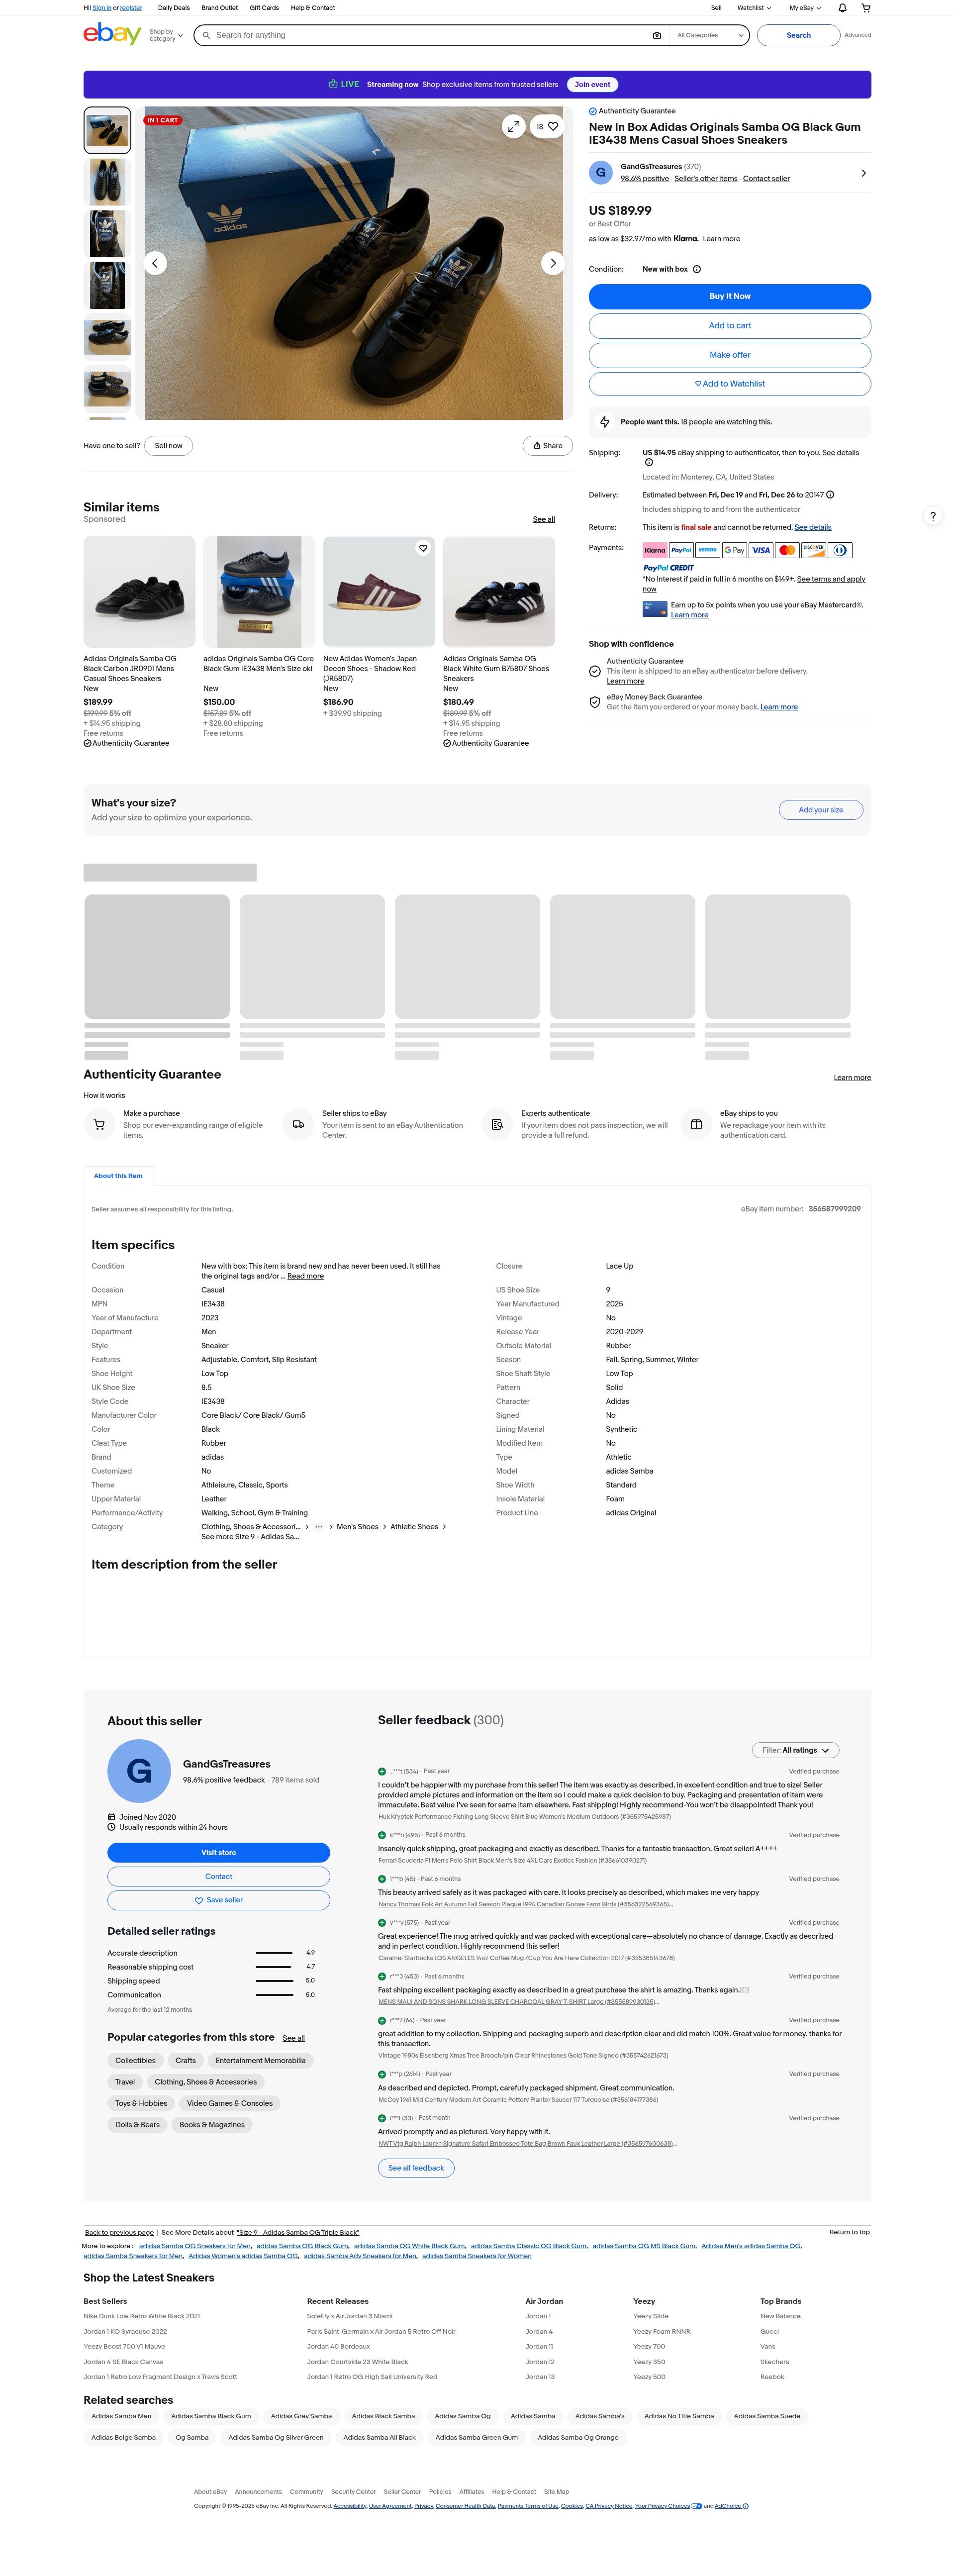The width and height of the screenshot is (955, 2576).
Task: Click Return to top link
Action: click(850, 2232)
